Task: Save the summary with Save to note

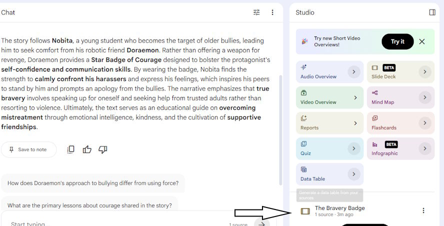Action: pyautogui.click(x=29, y=149)
